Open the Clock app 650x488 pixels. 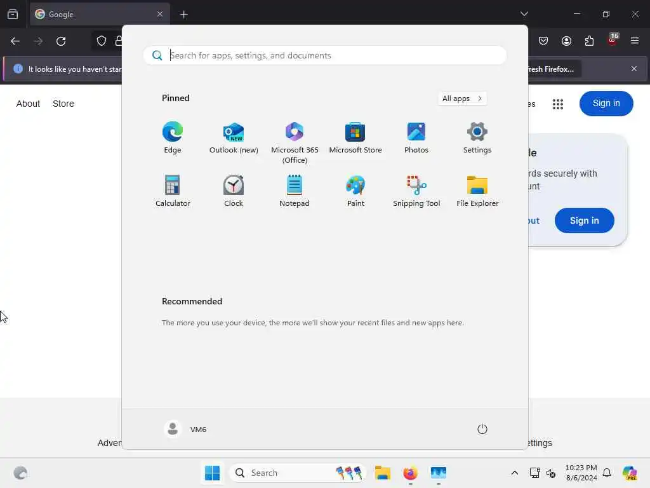(234, 191)
